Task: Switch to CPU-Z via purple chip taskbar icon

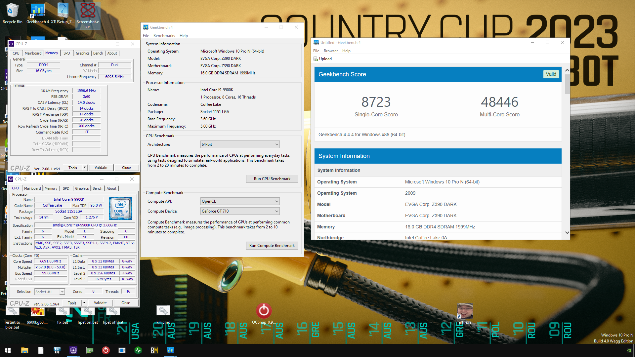Action: coord(73,350)
